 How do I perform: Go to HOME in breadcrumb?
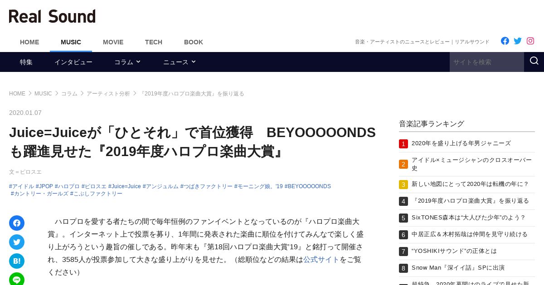click(x=17, y=94)
